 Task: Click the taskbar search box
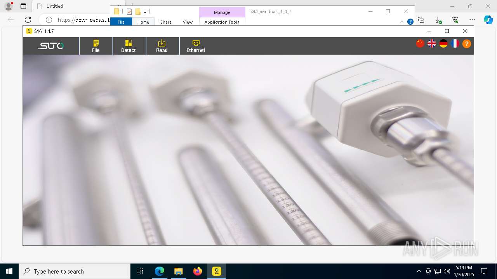tap(75, 271)
